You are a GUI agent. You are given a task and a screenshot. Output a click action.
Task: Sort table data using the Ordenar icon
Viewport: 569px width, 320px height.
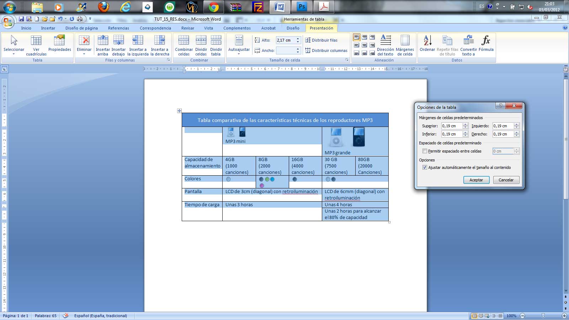pos(427,44)
